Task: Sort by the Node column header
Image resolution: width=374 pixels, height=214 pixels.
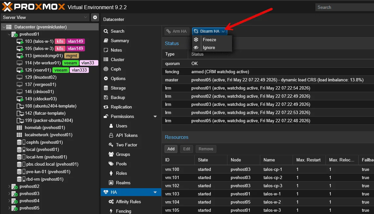Action: [244, 160]
